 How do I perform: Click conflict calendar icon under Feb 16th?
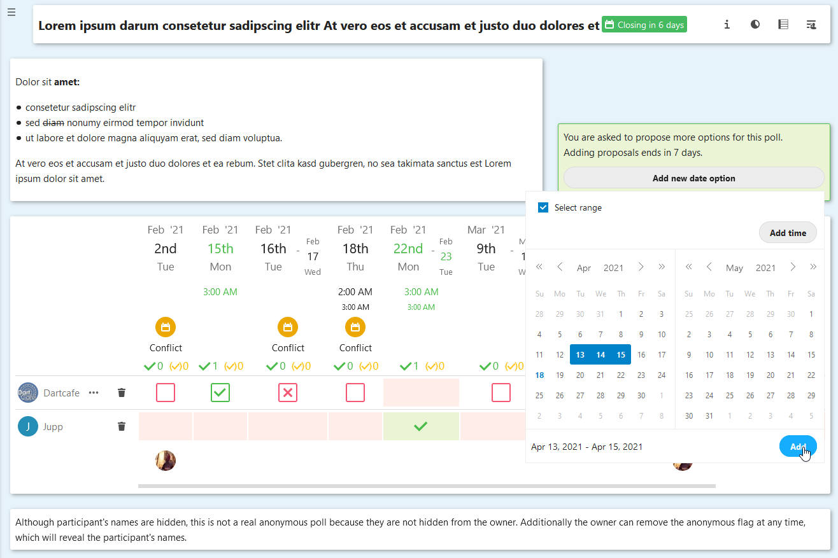[x=288, y=328]
